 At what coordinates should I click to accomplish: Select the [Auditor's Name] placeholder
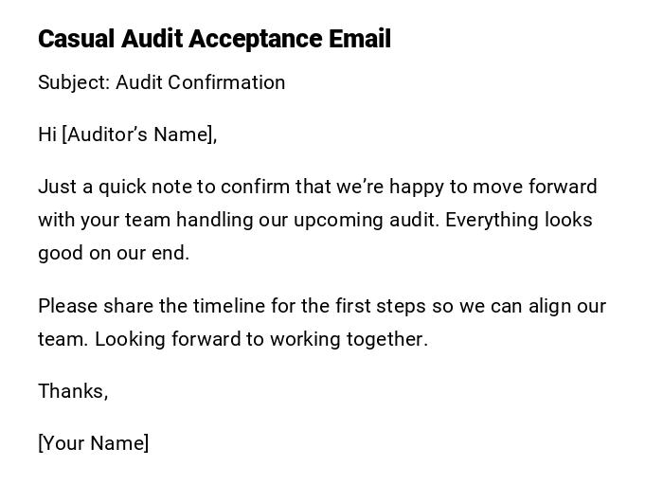pyautogui.click(x=138, y=134)
